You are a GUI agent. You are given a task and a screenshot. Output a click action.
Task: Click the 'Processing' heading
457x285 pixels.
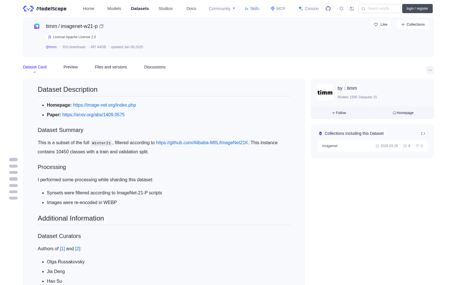(52, 167)
